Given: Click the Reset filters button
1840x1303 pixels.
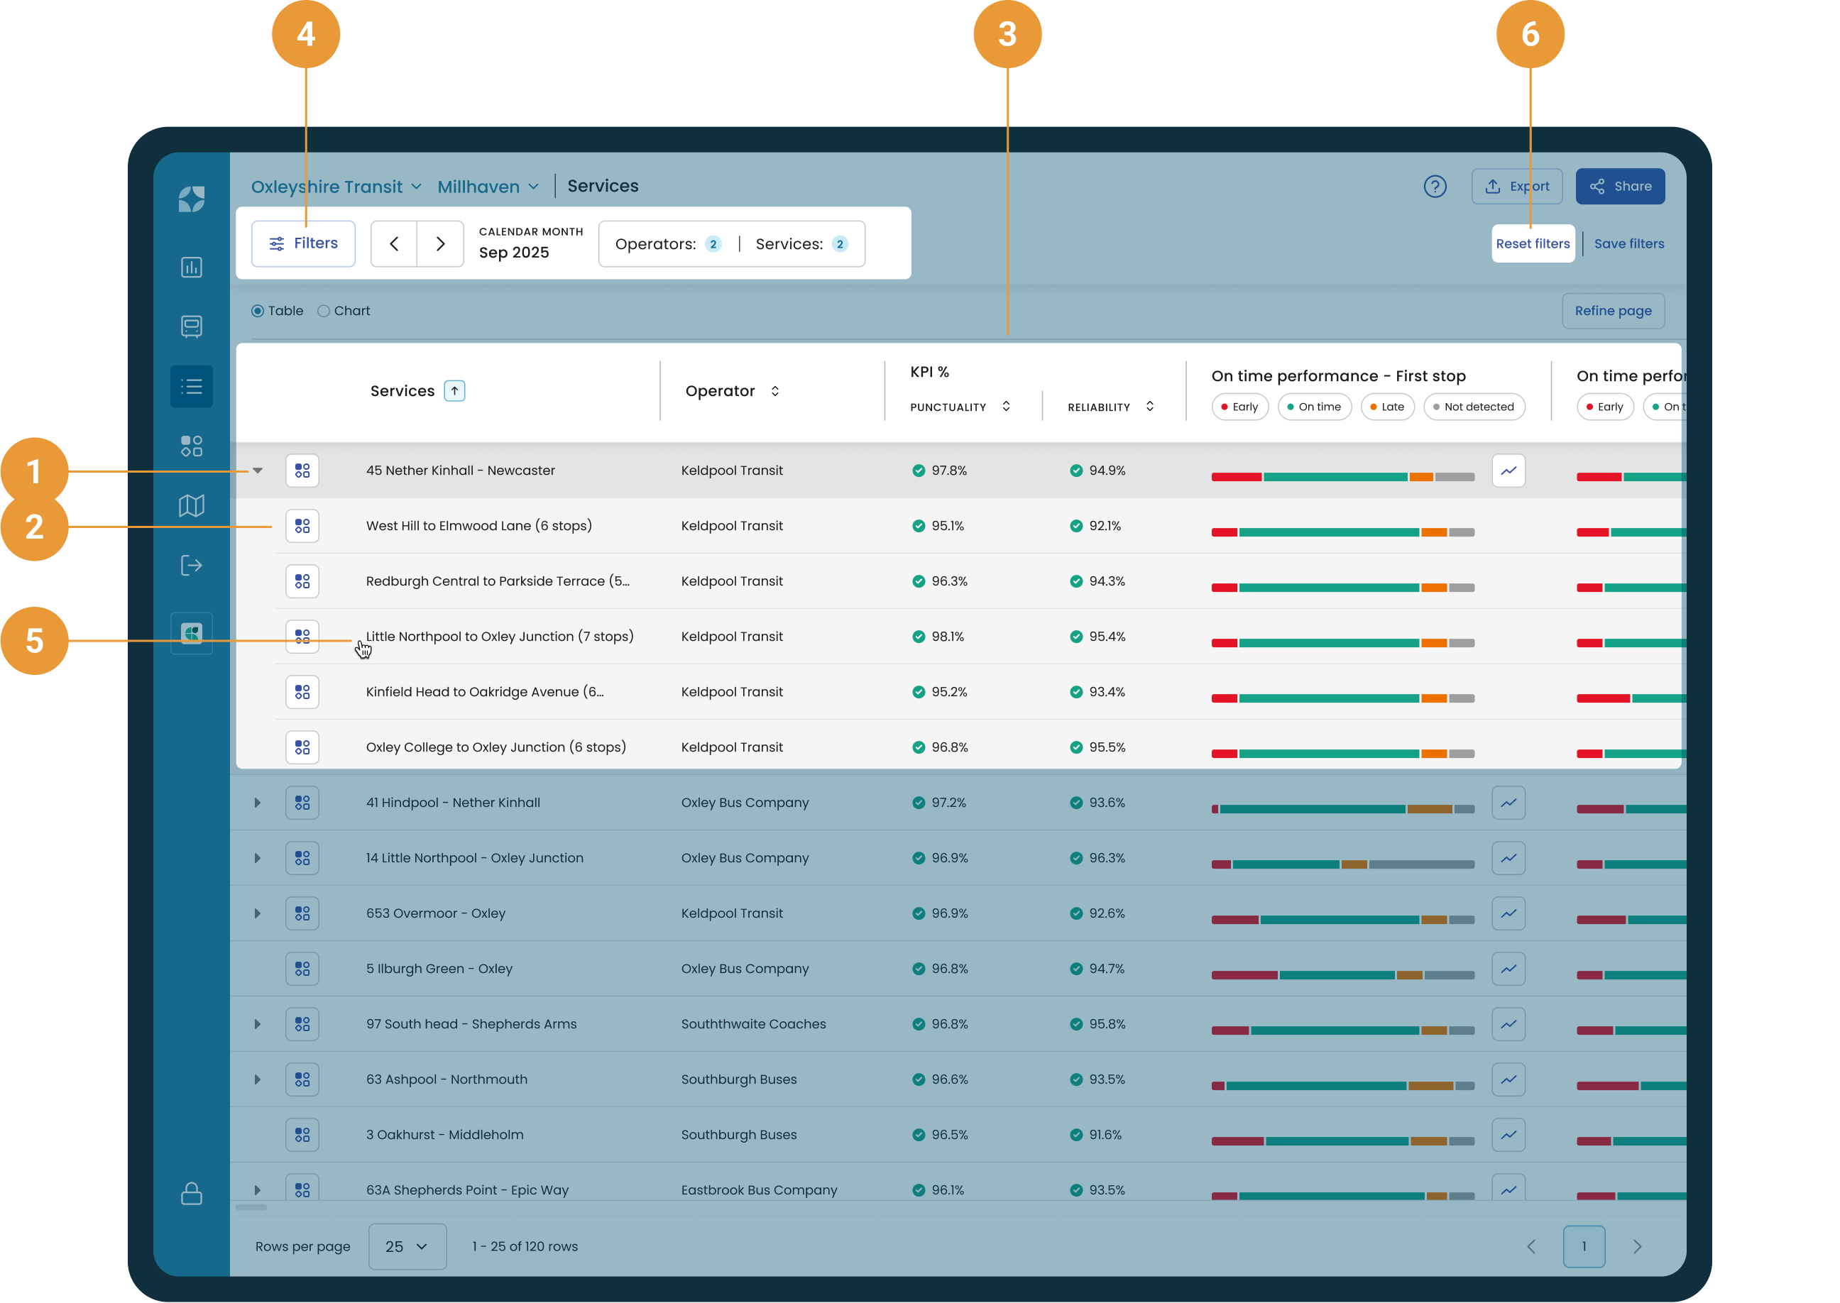Looking at the screenshot, I should click(x=1532, y=244).
